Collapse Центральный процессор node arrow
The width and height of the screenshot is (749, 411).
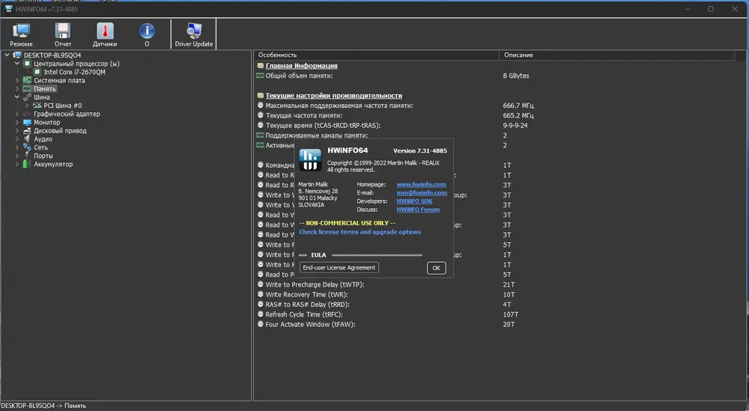[x=17, y=64]
